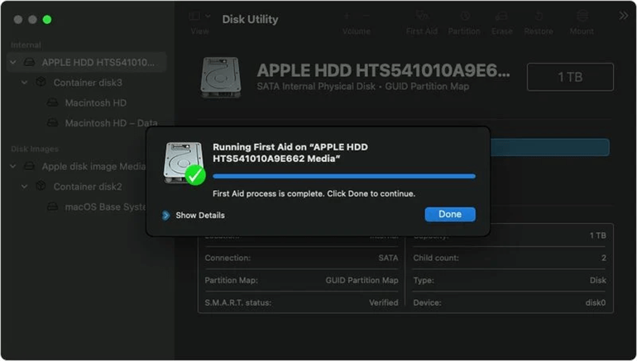
Task: Click the Erase toolbar icon
Action: click(x=501, y=17)
